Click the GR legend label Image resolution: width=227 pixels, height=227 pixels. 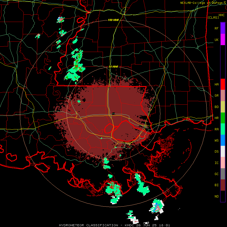pyautogui.click(x=216, y=96)
